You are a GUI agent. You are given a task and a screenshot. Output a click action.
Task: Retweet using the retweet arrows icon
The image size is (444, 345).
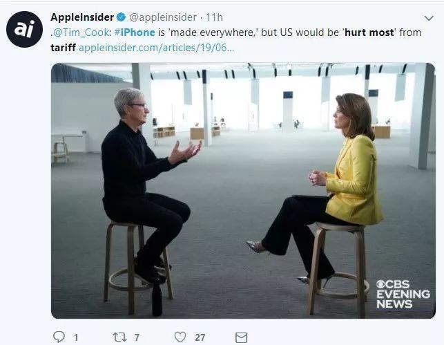pos(119,337)
